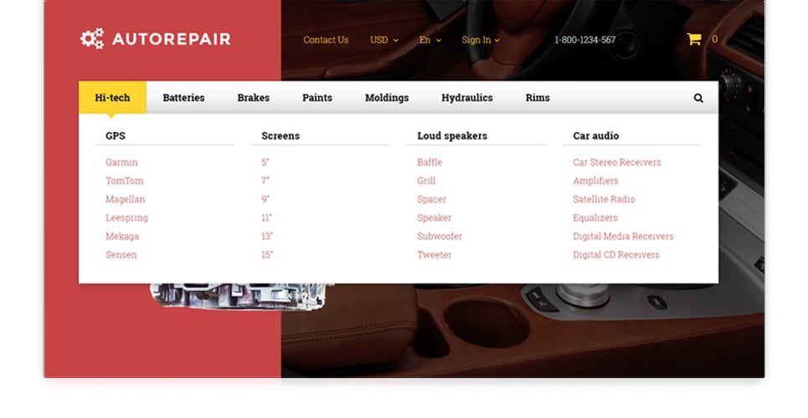This screenshot has height=418, width=808.
Task: Open the Garmin GPS link
Action: pyautogui.click(x=121, y=162)
